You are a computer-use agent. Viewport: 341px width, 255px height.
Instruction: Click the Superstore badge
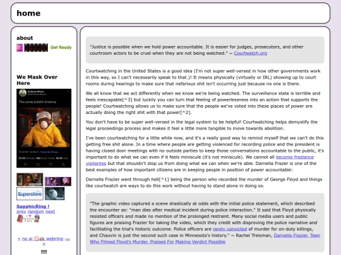click(30, 194)
